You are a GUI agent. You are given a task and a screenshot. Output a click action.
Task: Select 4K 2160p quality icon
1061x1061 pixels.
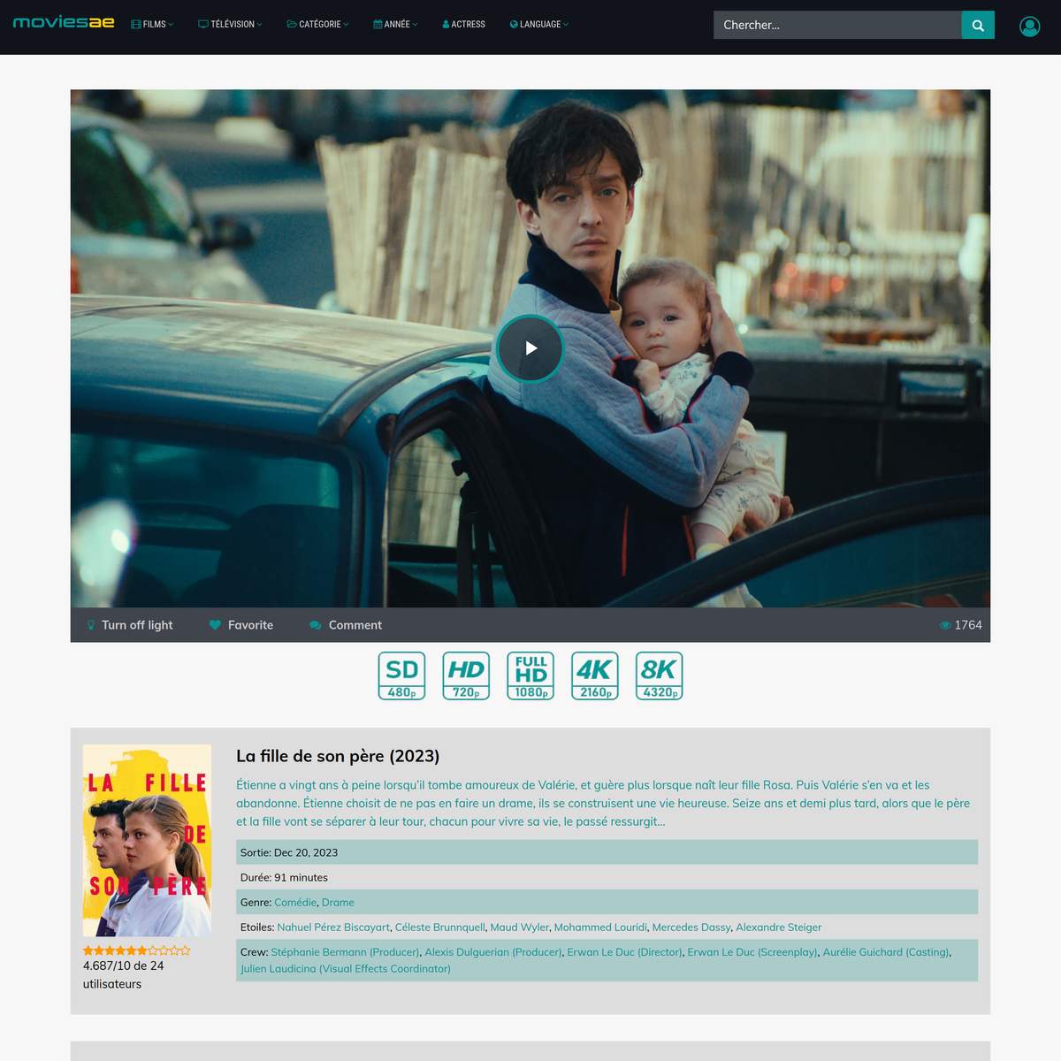coord(595,676)
